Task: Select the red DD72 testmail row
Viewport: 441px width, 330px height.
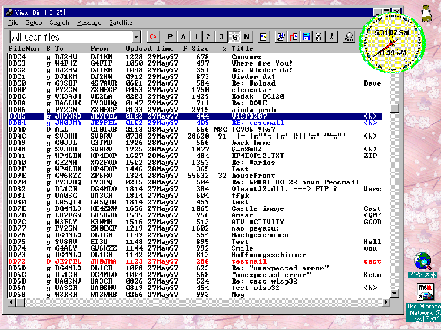Action: (177, 261)
